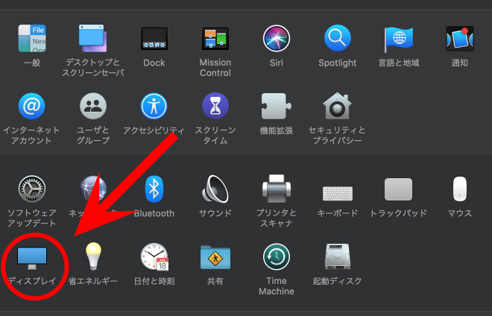
Task: Open アクセシビリティ (Accessibility) settings
Action: (x=154, y=107)
